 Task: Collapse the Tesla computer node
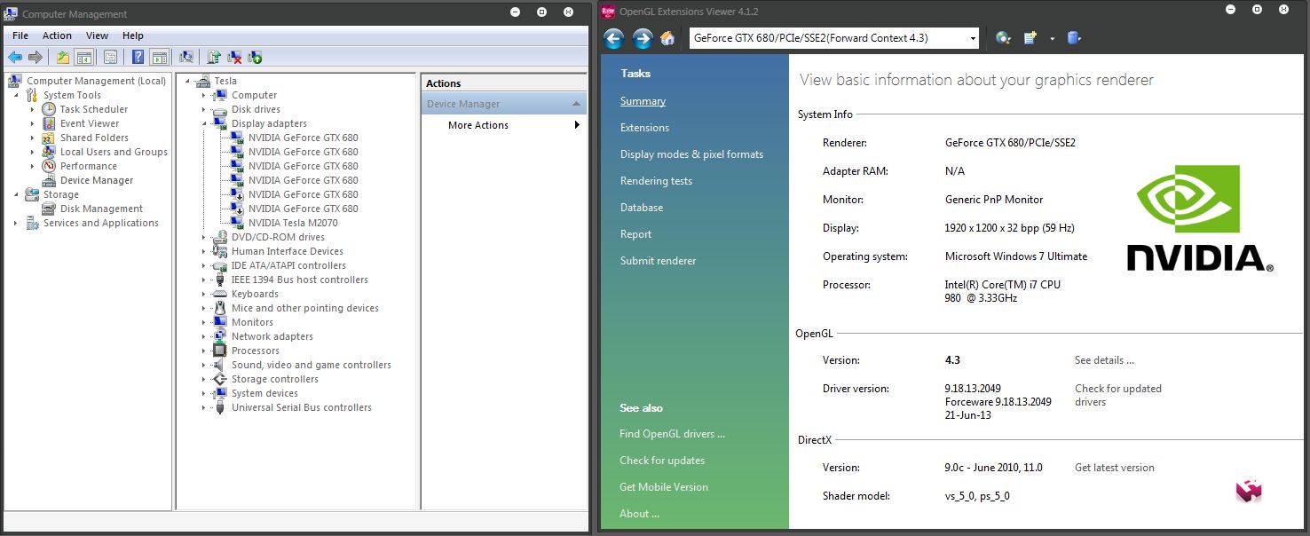187,81
